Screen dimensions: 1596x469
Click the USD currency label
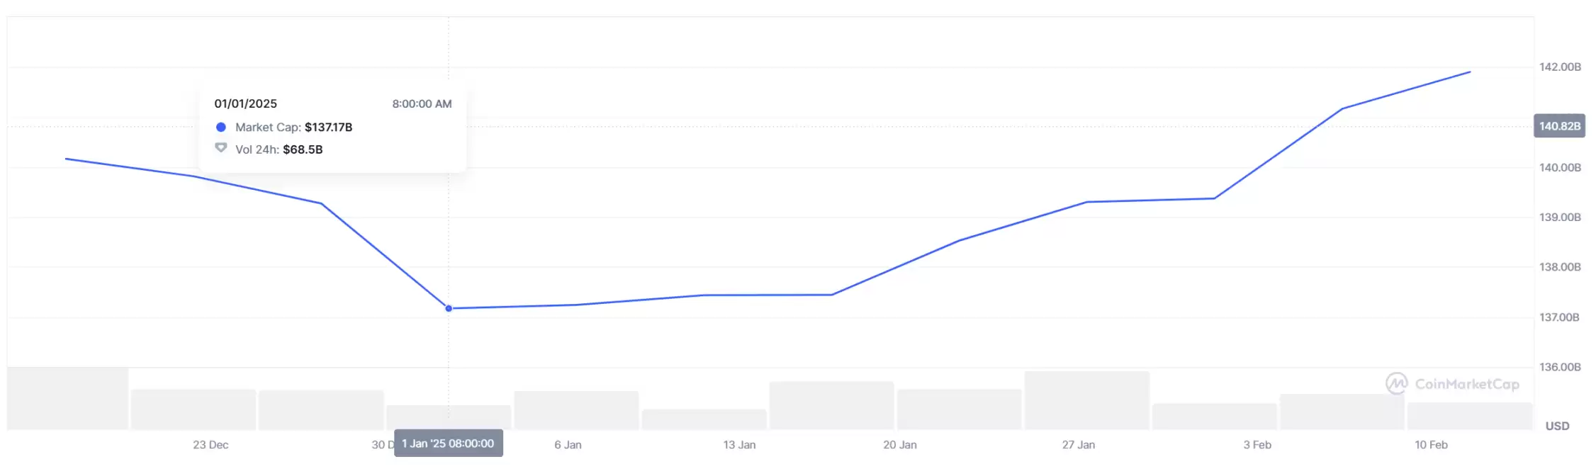click(1557, 426)
